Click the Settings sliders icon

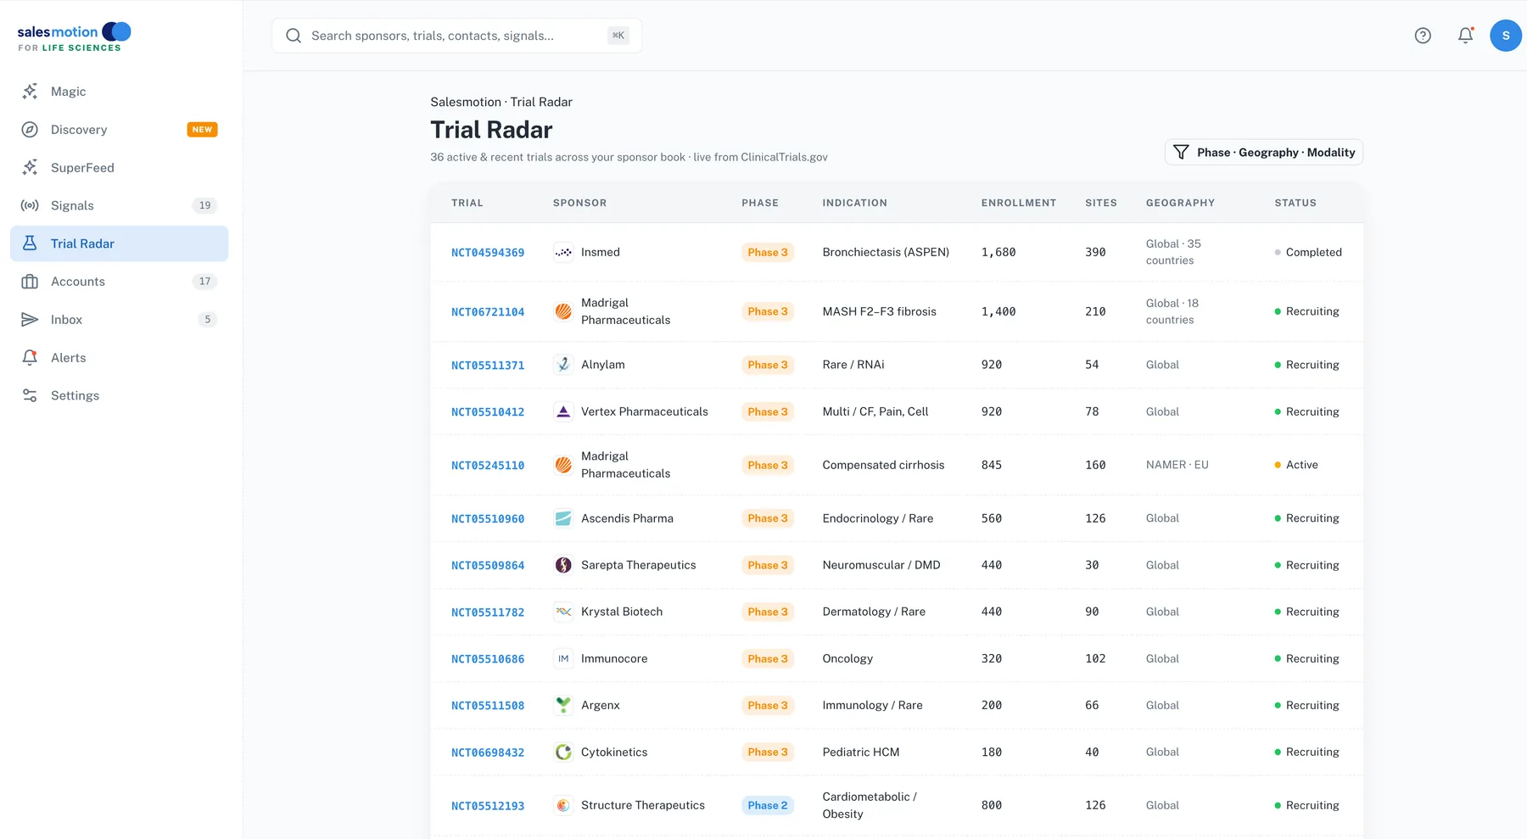click(x=30, y=395)
